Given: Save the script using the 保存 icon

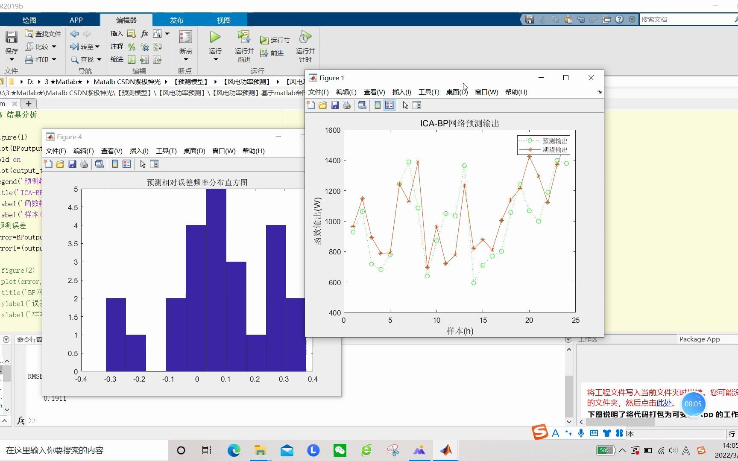Looking at the screenshot, I should pyautogui.click(x=11, y=38).
